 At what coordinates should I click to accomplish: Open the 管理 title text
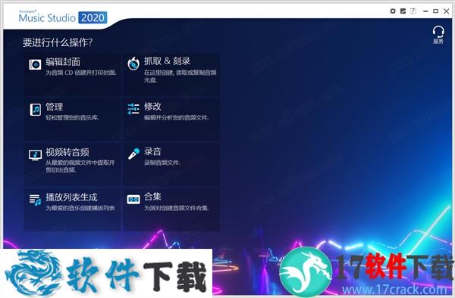click(55, 107)
